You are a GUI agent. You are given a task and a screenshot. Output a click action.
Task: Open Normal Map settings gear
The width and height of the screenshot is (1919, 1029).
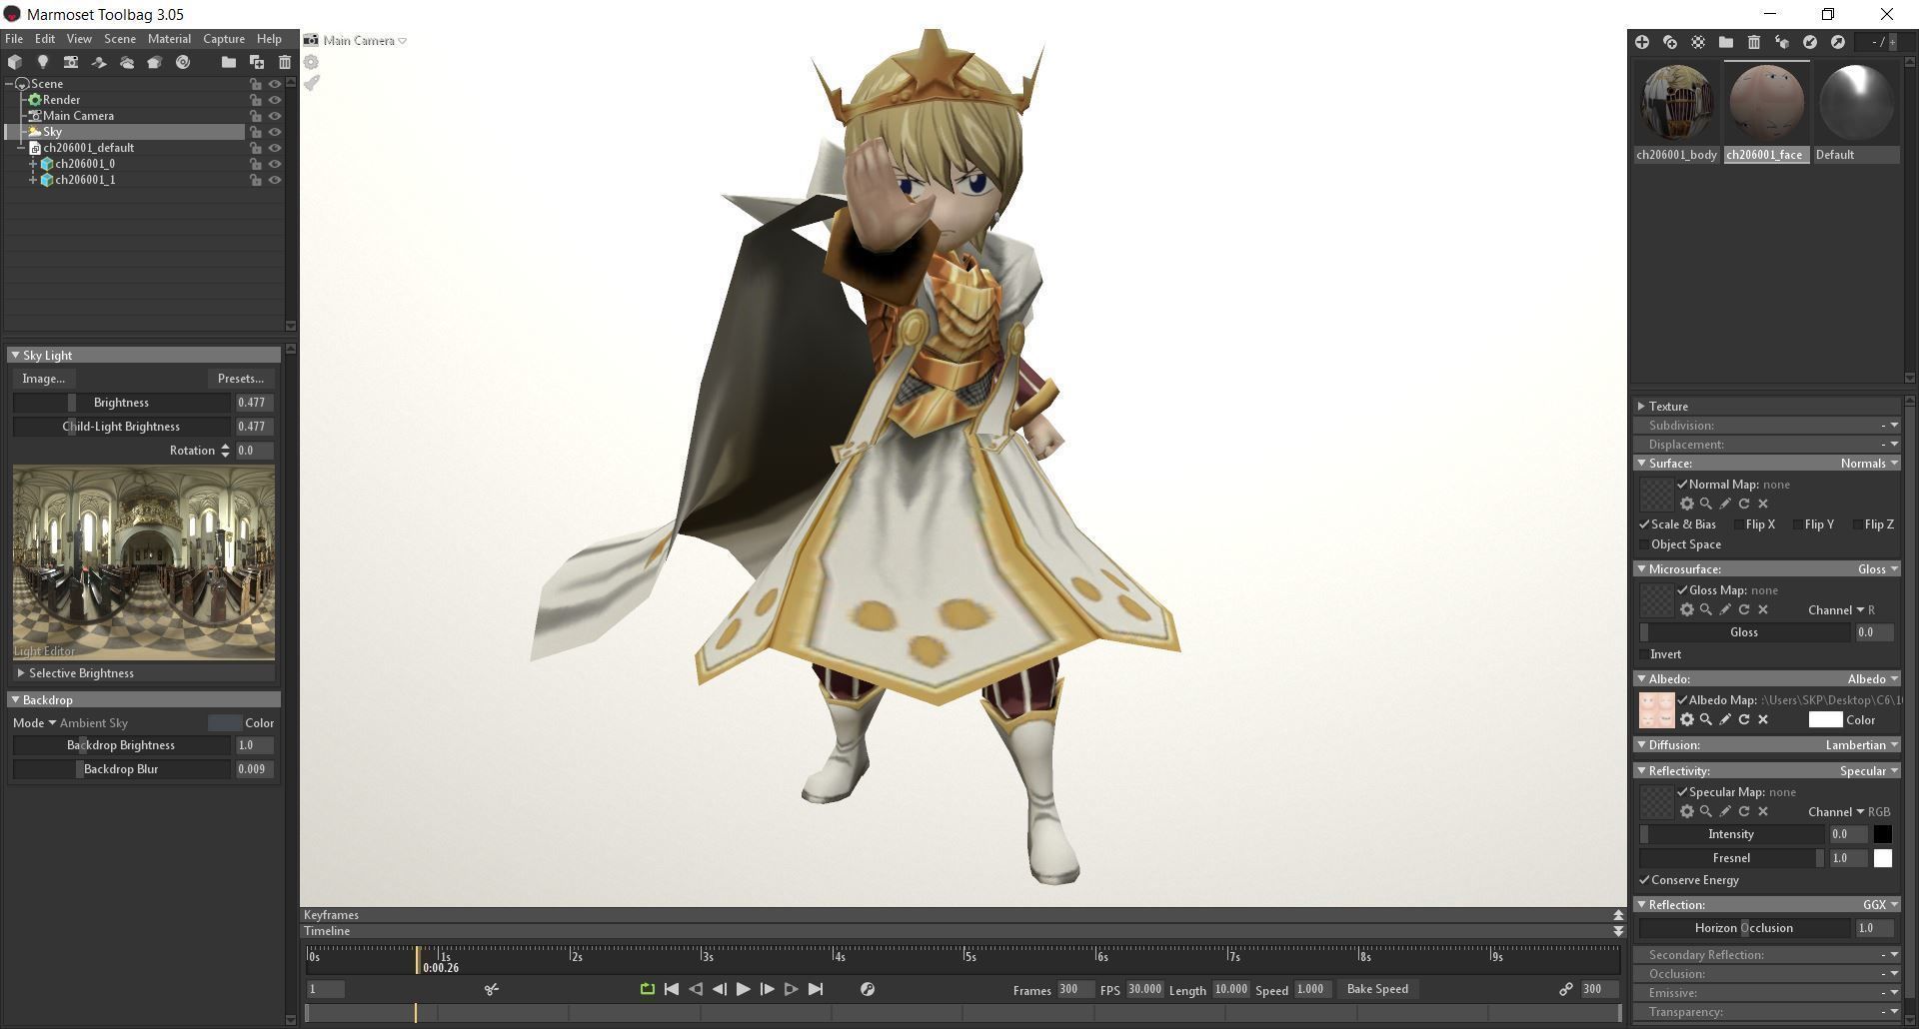point(1687,504)
